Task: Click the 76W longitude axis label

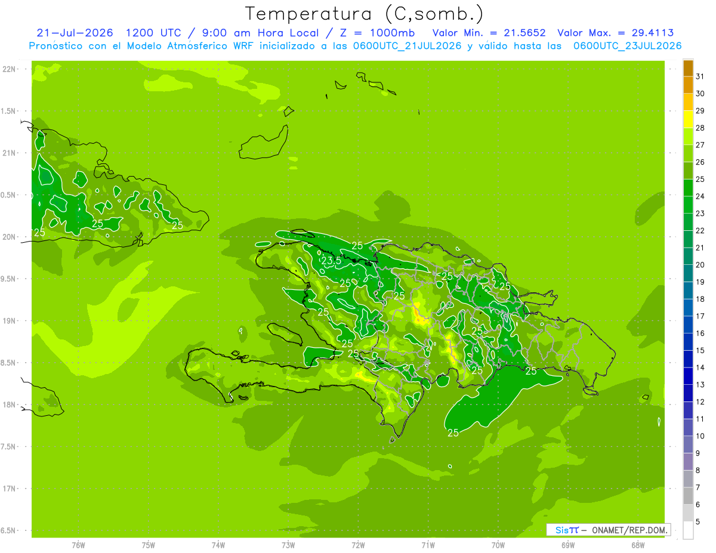Action: click(x=78, y=545)
